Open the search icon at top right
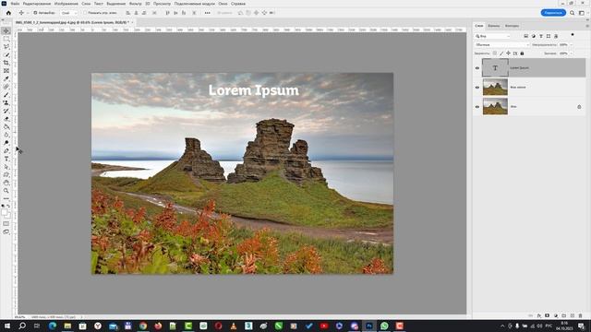The image size is (591, 332). [x=573, y=13]
